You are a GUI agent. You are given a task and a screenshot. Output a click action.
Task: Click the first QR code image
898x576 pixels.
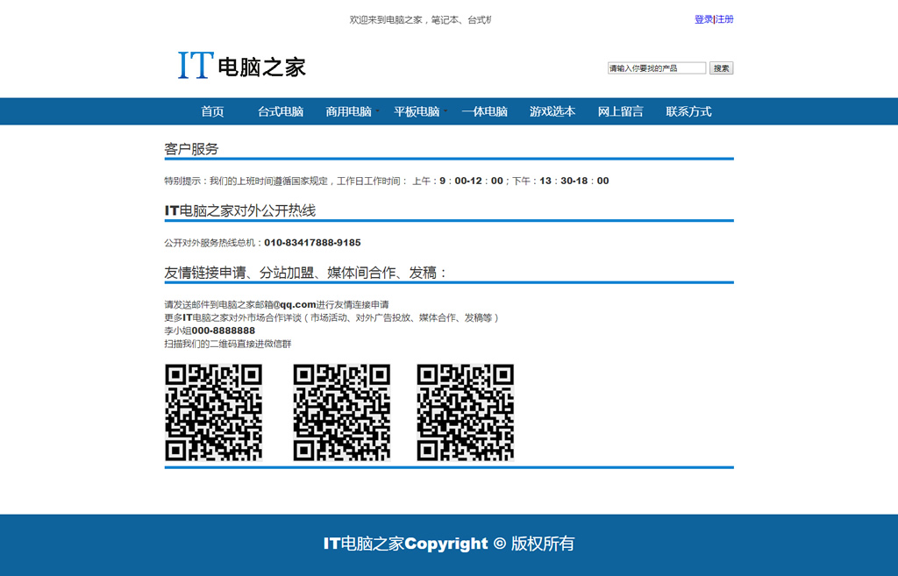213,412
